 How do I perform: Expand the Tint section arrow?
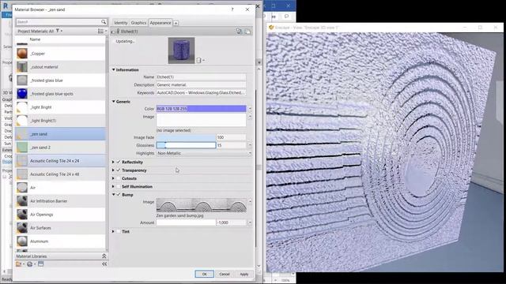113,231
